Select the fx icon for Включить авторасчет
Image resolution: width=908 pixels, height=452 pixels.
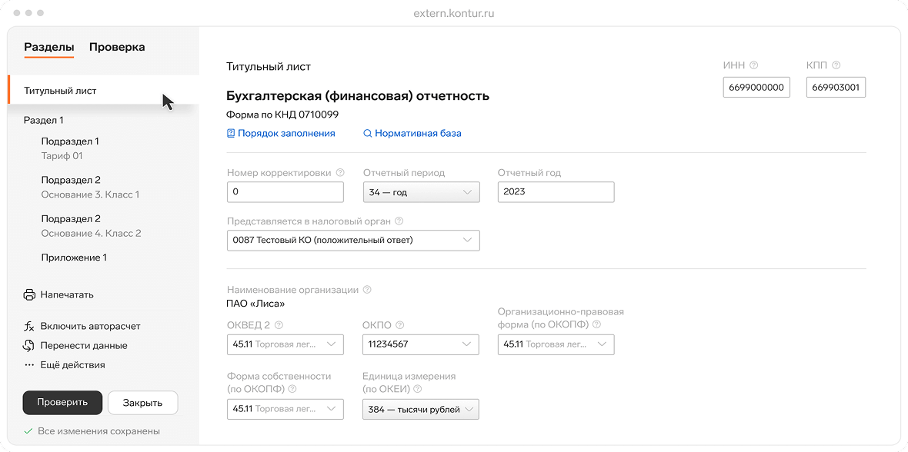click(x=28, y=326)
